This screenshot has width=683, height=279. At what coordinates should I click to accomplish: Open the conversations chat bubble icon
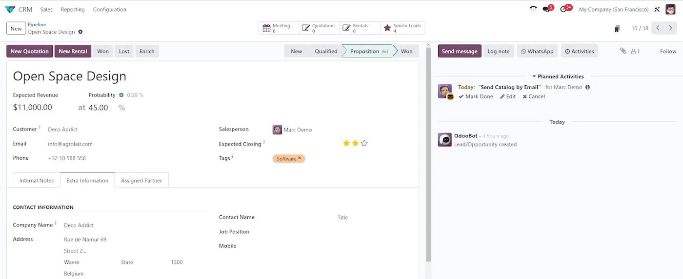tap(546, 9)
